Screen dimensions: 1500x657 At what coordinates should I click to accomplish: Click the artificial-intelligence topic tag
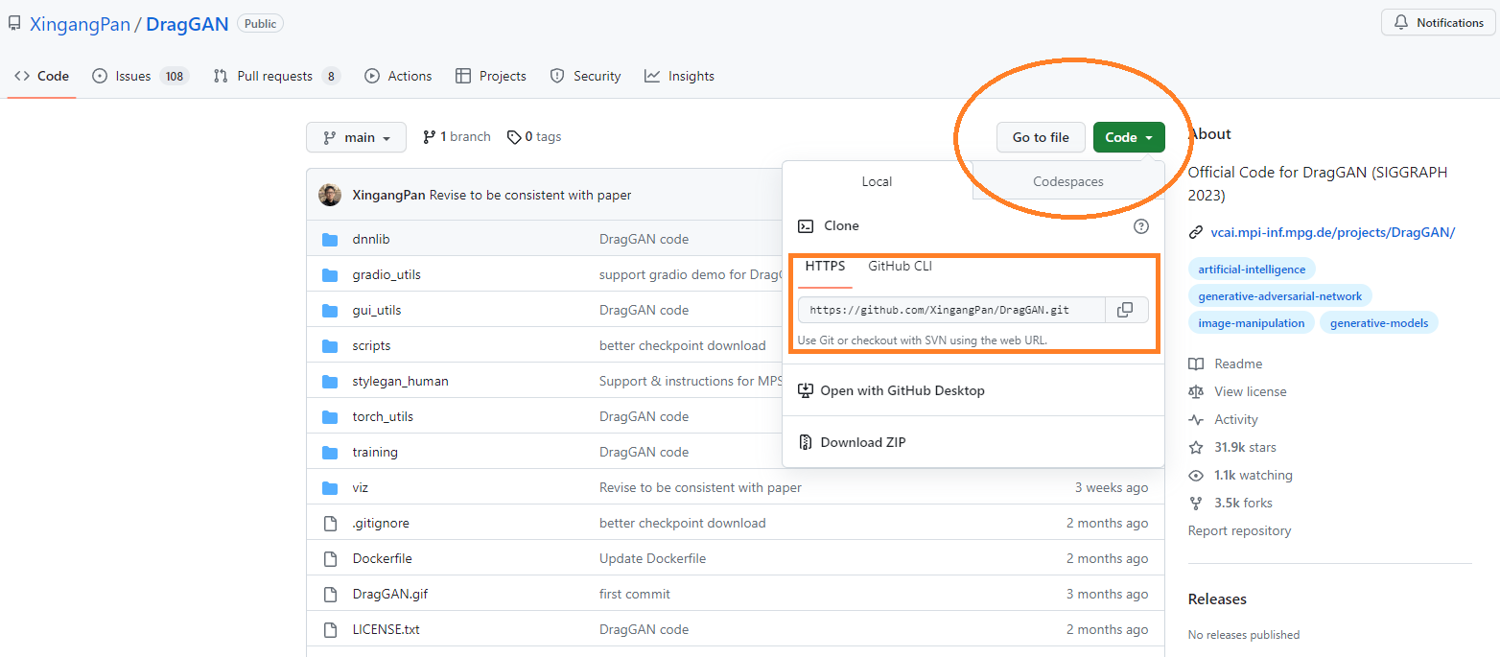(x=1252, y=270)
